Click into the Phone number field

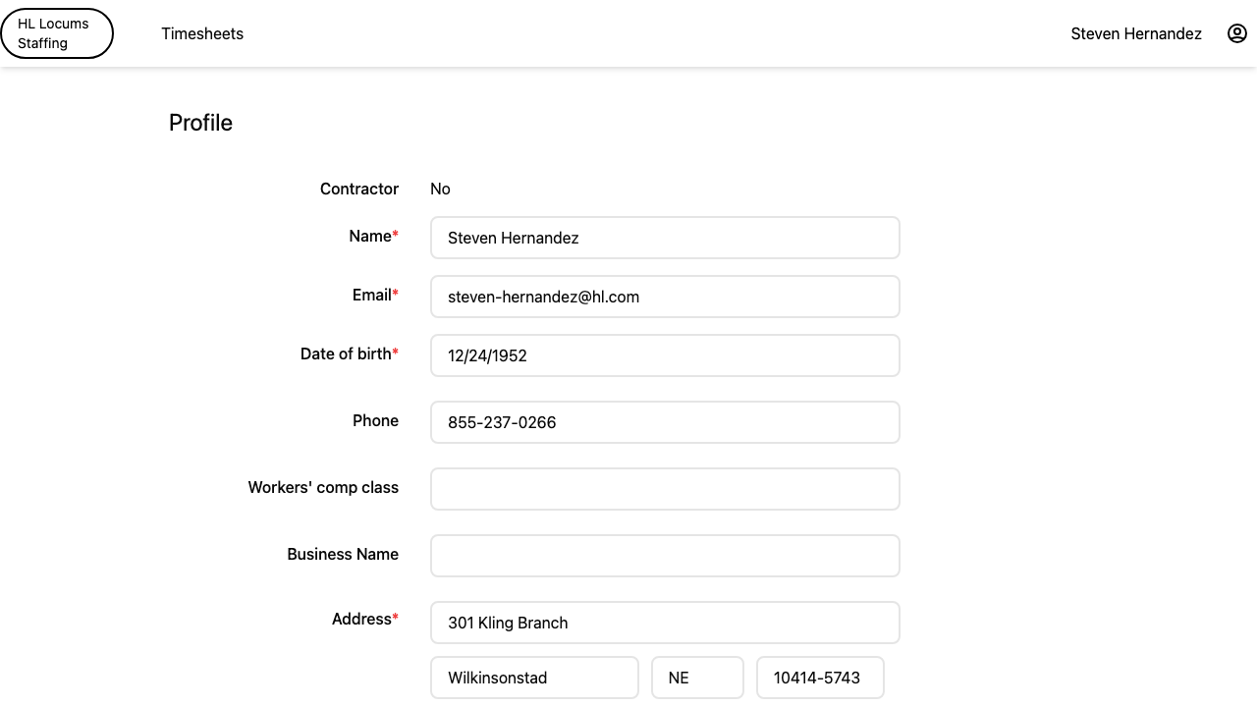tap(665, 422)
